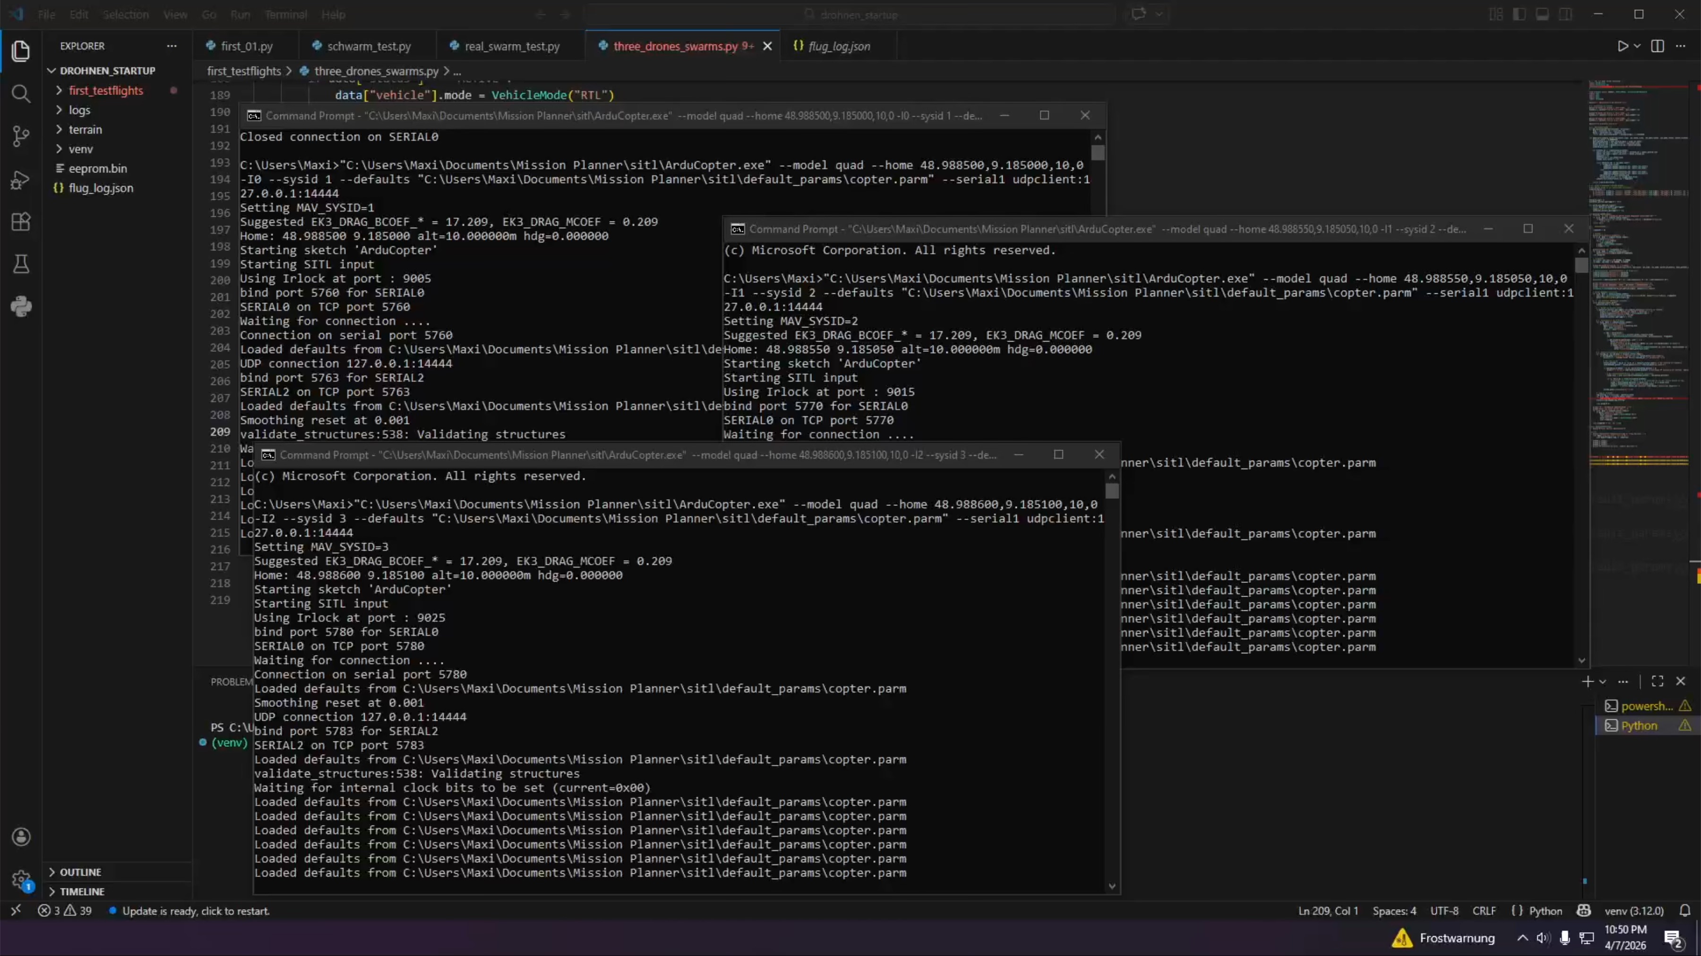Open the Manage settings gear

[x=21, y=879]
